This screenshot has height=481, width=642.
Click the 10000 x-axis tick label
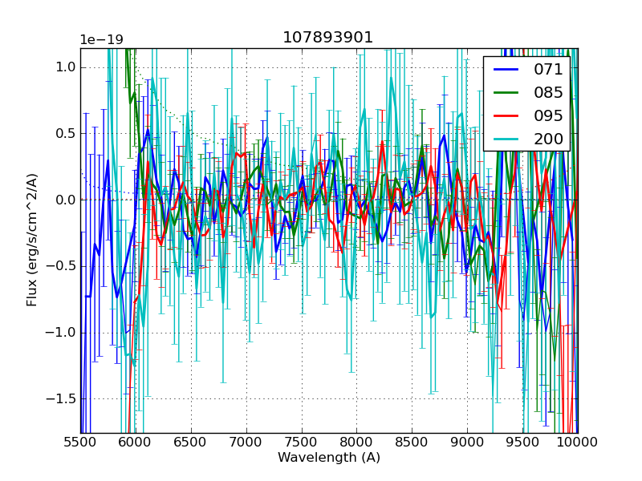pos(578,443)
